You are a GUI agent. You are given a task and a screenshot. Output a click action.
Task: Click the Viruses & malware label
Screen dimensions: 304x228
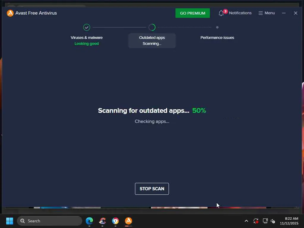click(87, 38)
